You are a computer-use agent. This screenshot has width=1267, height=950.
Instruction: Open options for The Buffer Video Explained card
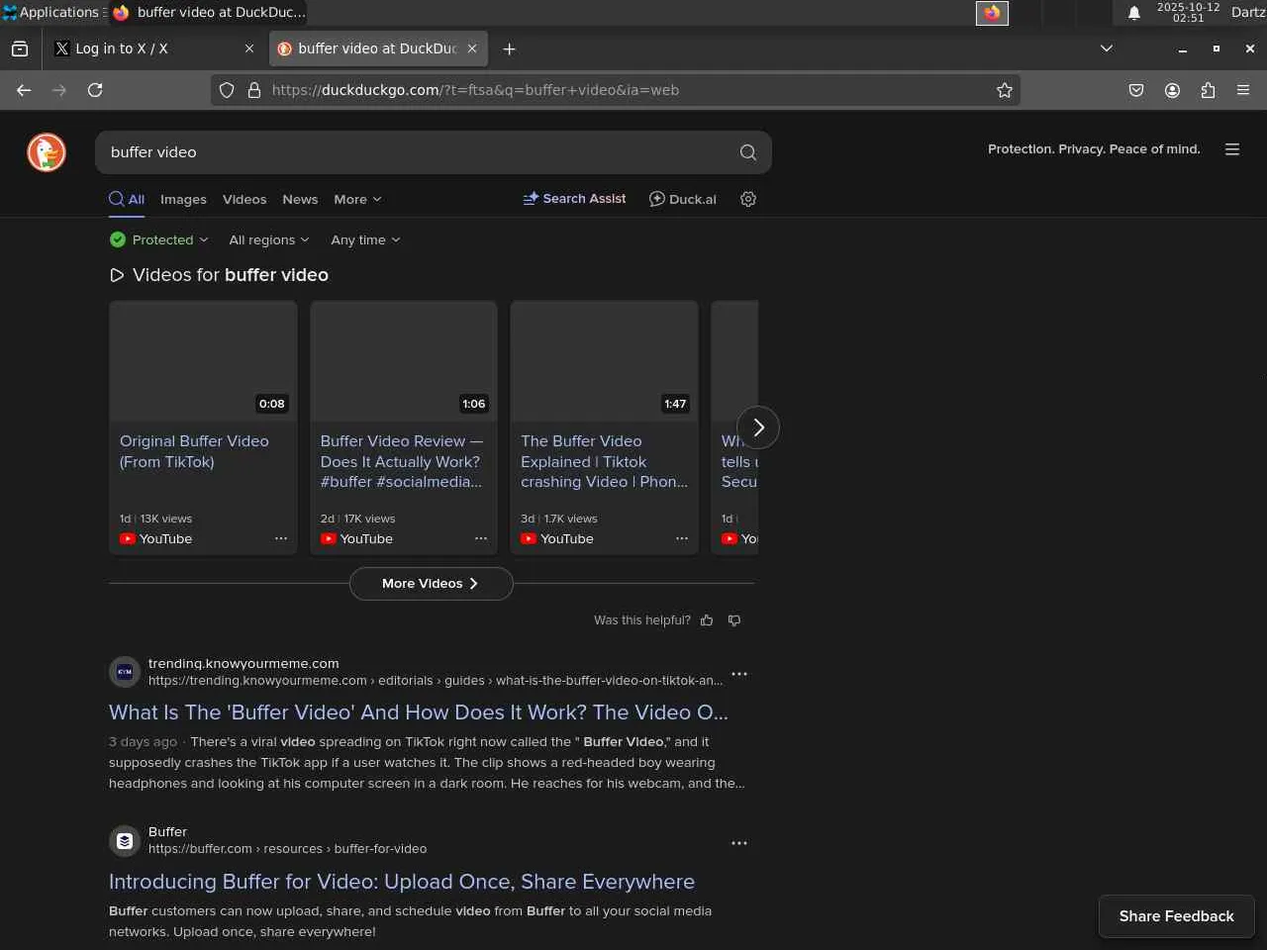coord(682,538)
